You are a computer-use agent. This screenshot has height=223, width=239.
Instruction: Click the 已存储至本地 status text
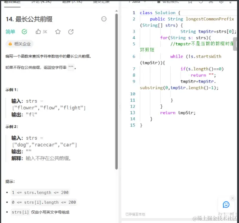[135, 214]
